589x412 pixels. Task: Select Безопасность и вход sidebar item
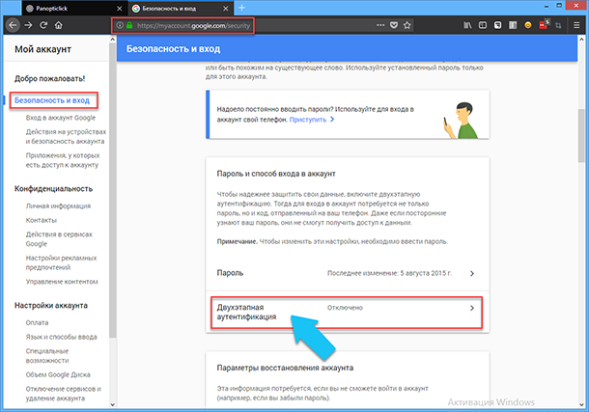point(52,100)
